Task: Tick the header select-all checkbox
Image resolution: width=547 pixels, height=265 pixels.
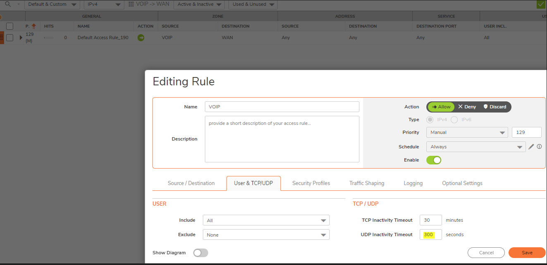Action: [x=10, y=26]
